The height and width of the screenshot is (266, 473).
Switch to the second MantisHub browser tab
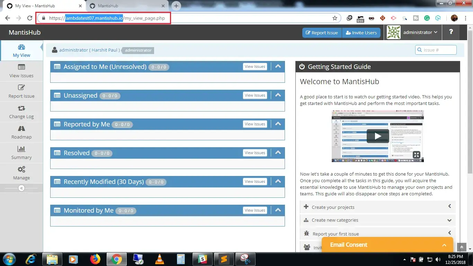coord(127,6)
